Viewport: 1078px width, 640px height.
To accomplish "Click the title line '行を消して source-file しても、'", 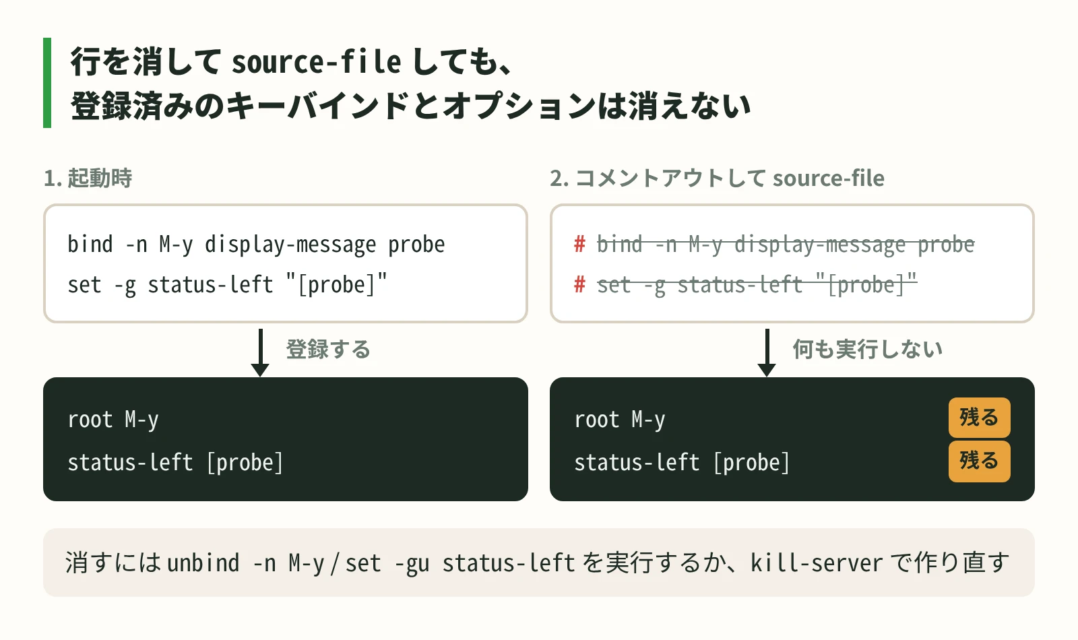I will tap(292, 62).
